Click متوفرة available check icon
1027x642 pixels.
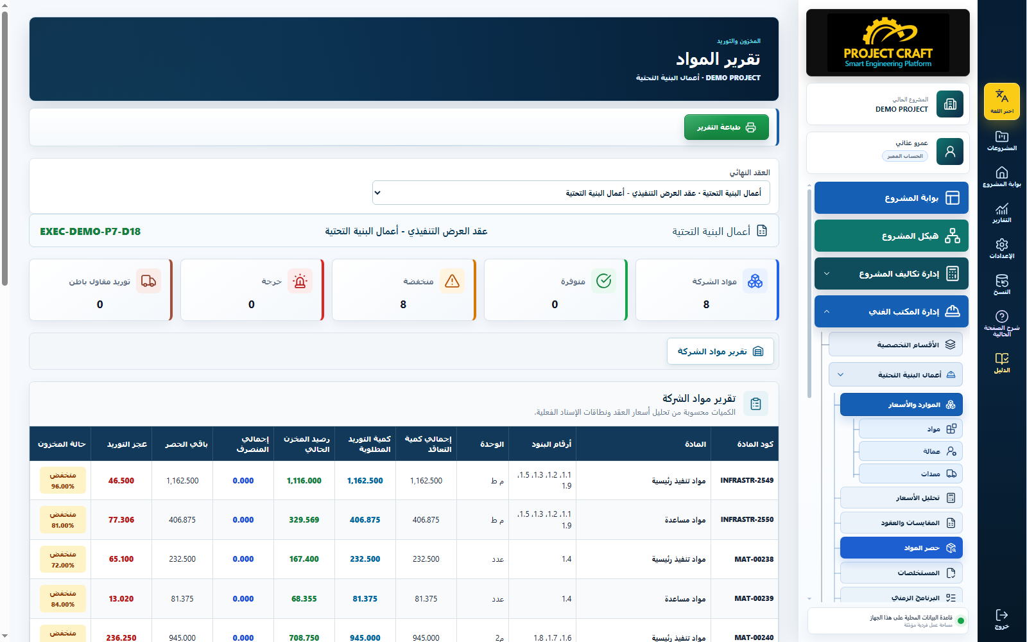point(603,281)
